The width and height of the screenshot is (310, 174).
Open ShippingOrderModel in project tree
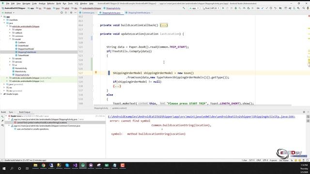[x=27, y=52]
